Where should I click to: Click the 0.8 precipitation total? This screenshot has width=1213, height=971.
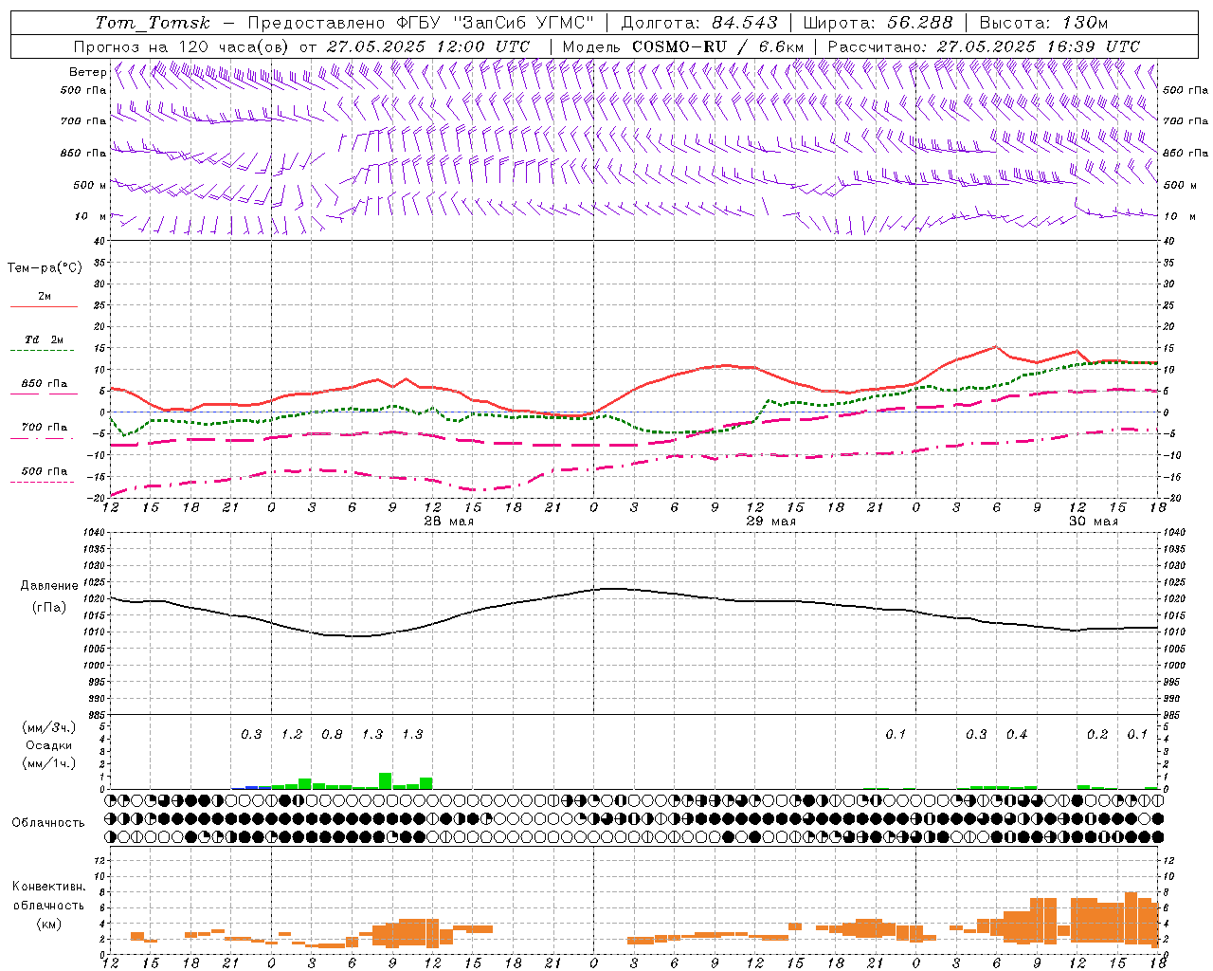[332, 734]
